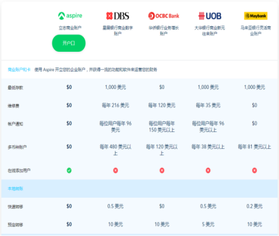The width and height of the screenshot is (279, 236).
Task: Click the UOB bank logo
Action: (210, 16)
